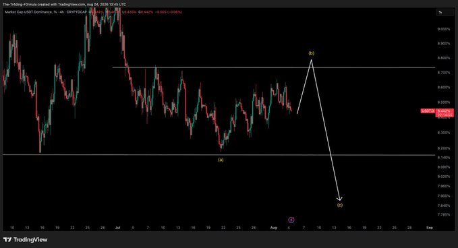Screen dimensions: 458x248
Task: Click the 8.200% price axis label
Action: 443,148
